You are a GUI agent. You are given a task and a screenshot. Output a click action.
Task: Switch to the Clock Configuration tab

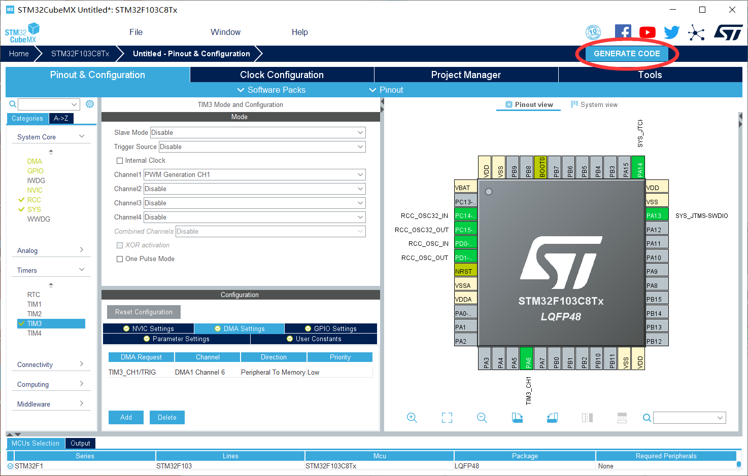coord(282,75)
